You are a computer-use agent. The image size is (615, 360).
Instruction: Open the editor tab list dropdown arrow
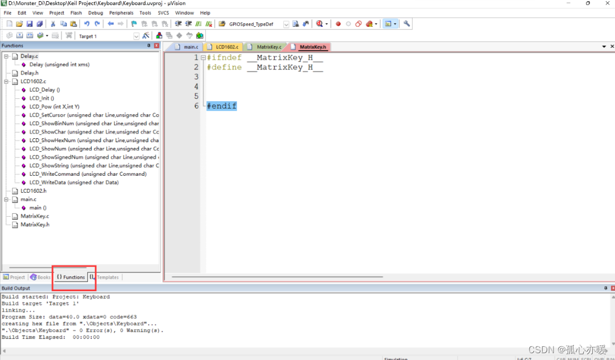(604, 47)
